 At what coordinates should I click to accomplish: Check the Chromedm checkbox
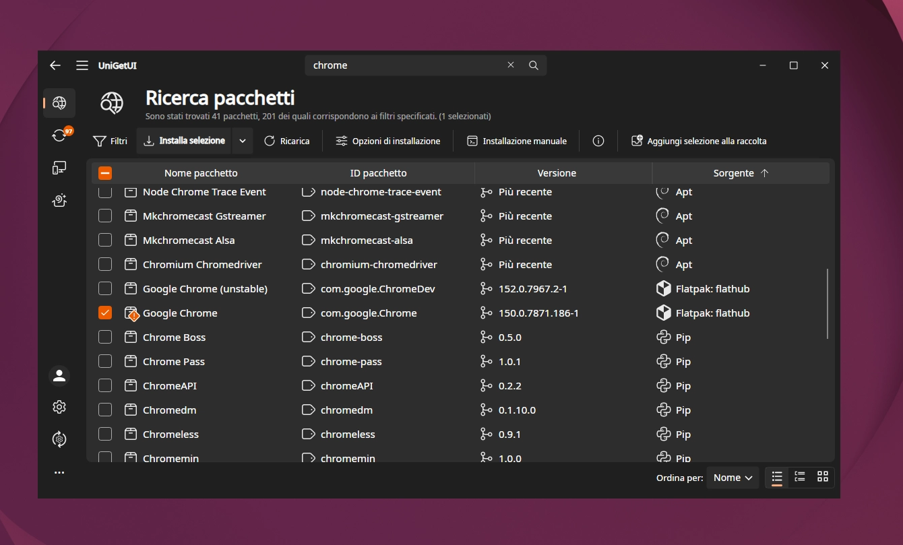point(105,410)
